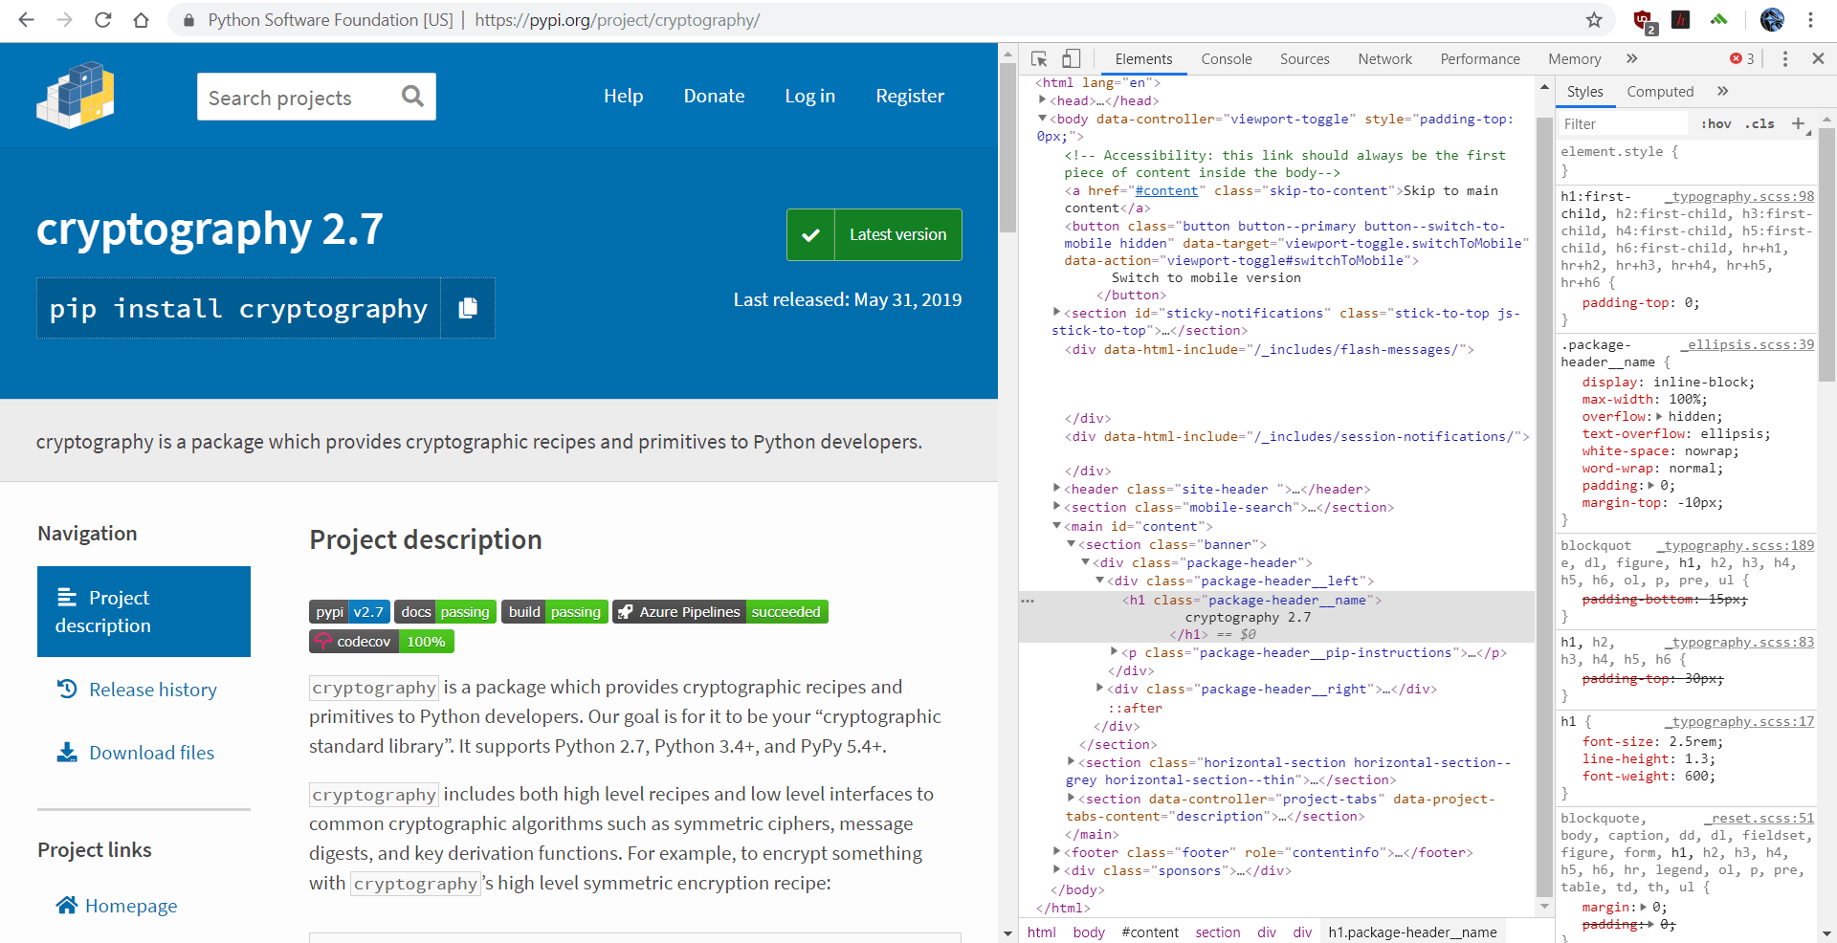1837x943 pixels.
Task: Show more DevTools panel tabs
Action: click(x=1631, y=58)
